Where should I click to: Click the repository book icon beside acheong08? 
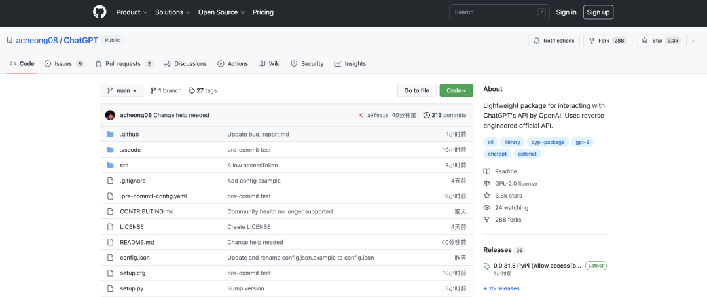pyautogui.click(x=9, y=40)
